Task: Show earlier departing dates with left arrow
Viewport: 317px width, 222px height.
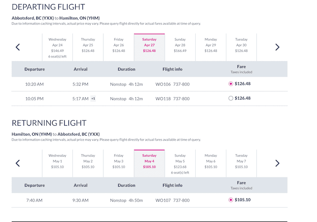Action: pos(18,47)
